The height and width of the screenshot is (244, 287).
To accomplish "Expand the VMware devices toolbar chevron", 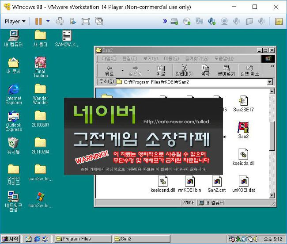I will point(165,21).
